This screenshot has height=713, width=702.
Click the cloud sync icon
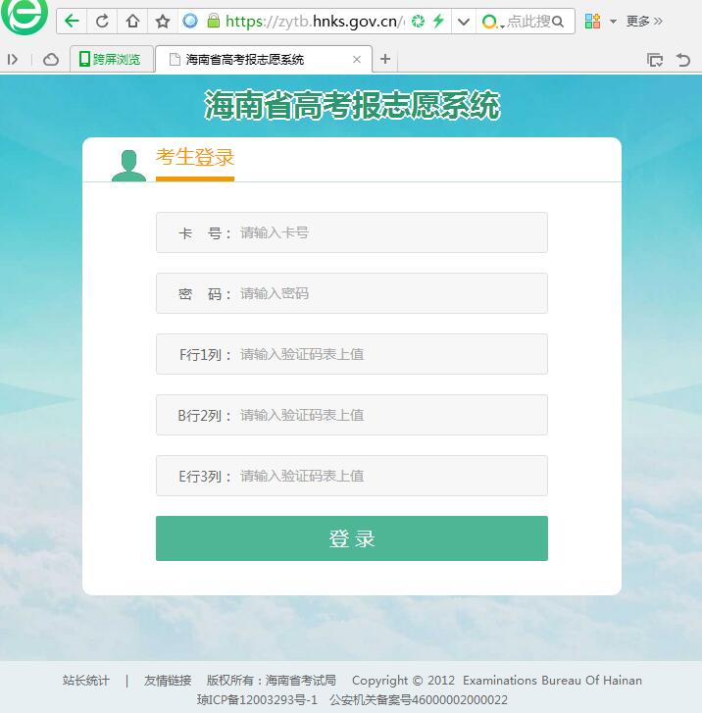pos(50,60)
